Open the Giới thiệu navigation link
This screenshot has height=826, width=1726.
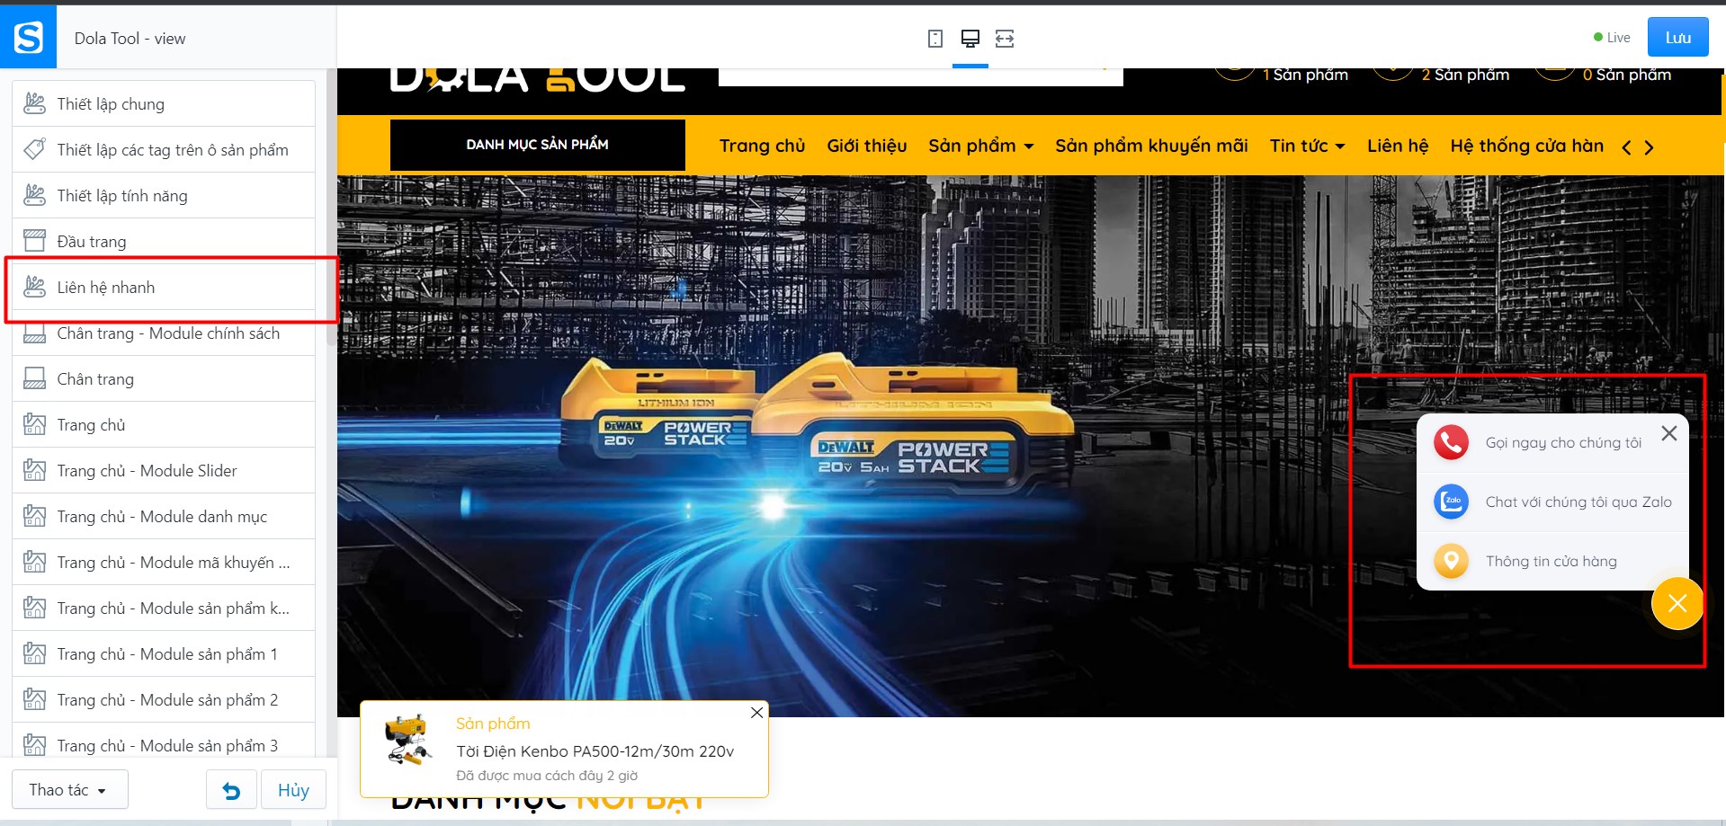point(867,146)
